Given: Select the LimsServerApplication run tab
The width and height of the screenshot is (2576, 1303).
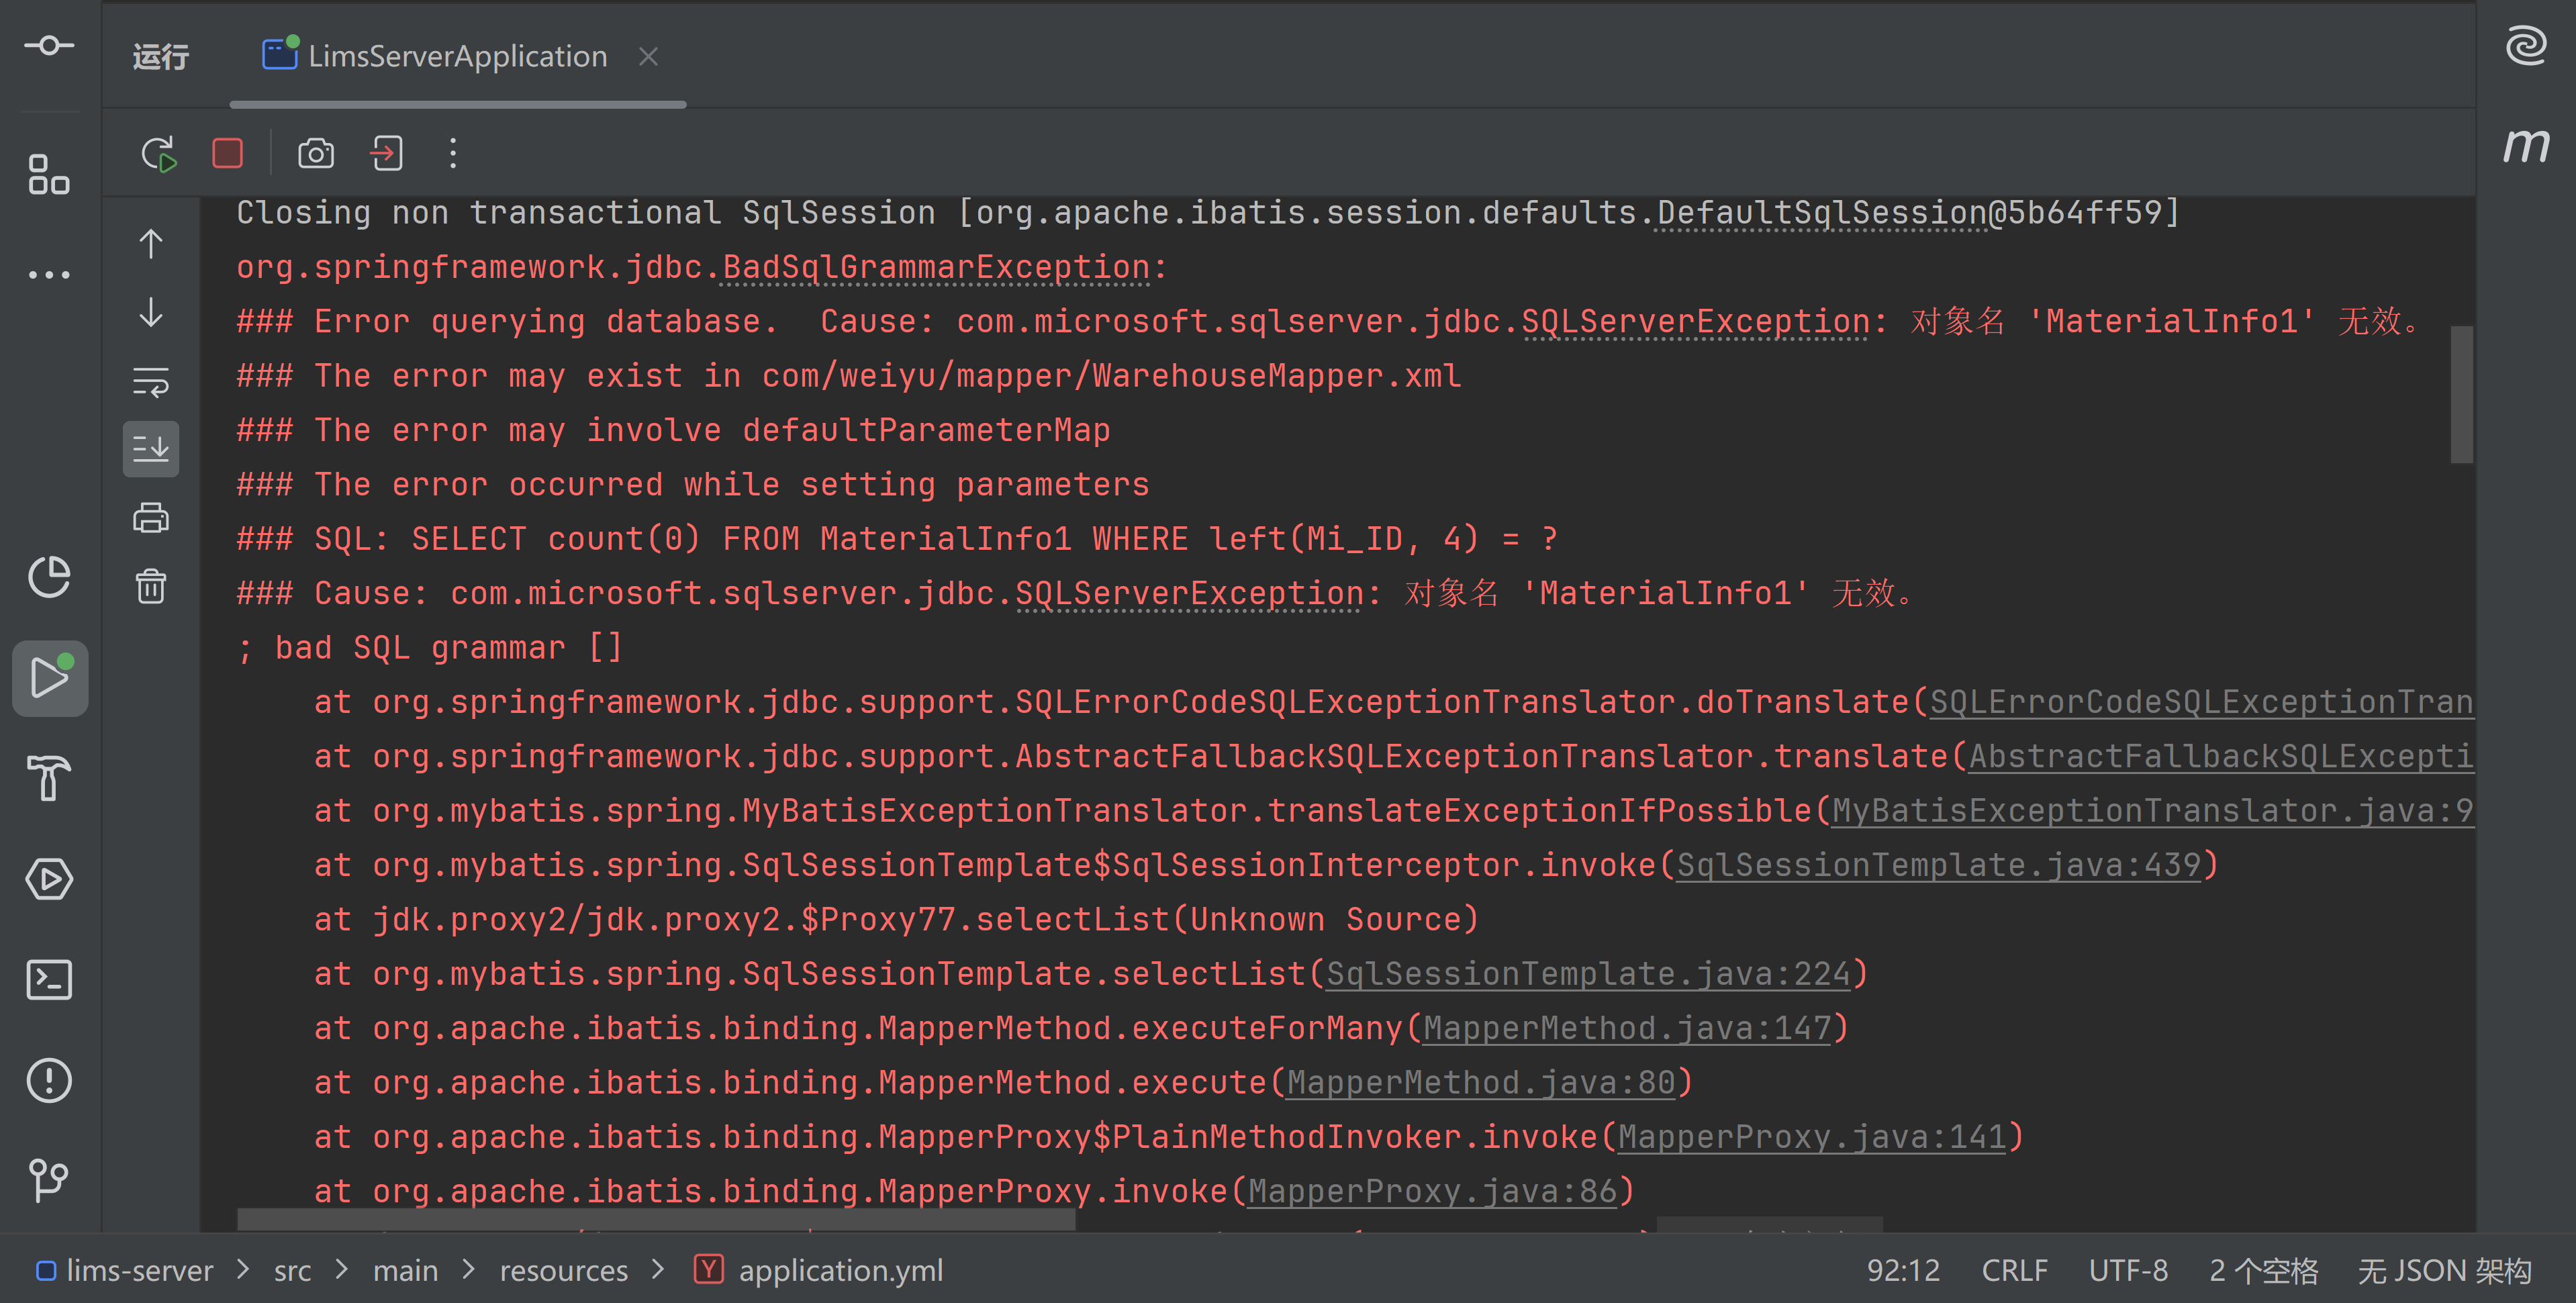Looking at the screenshot, I should pos(457,57).
